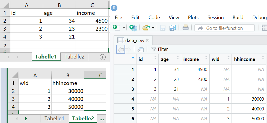Click the Print icon in toolbar
Image resolution: width=267 pixels, height=123 pixels.
[x=186, y=28]
